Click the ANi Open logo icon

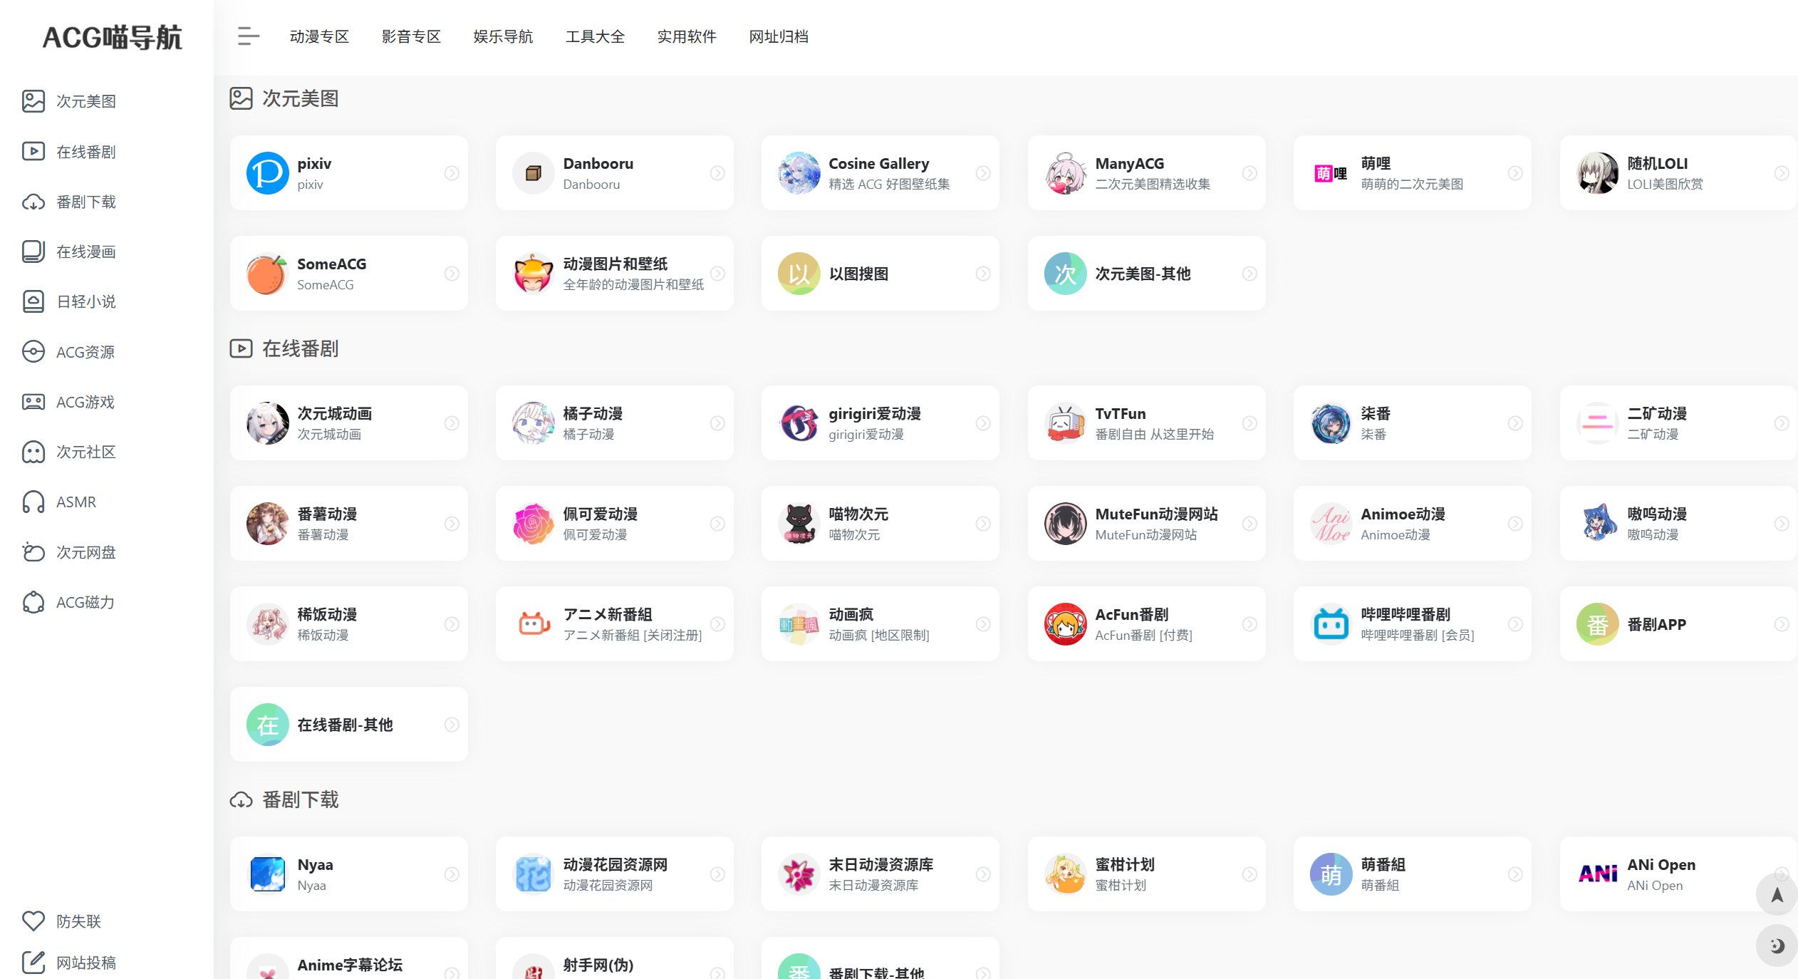pyautogui.click(x=1597, y=874)
